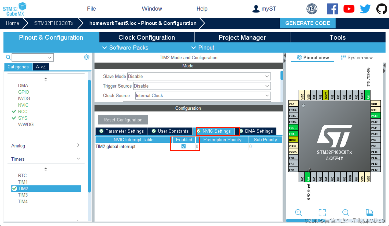Zoom in on the chip pinout

click(x=298, y=212)
